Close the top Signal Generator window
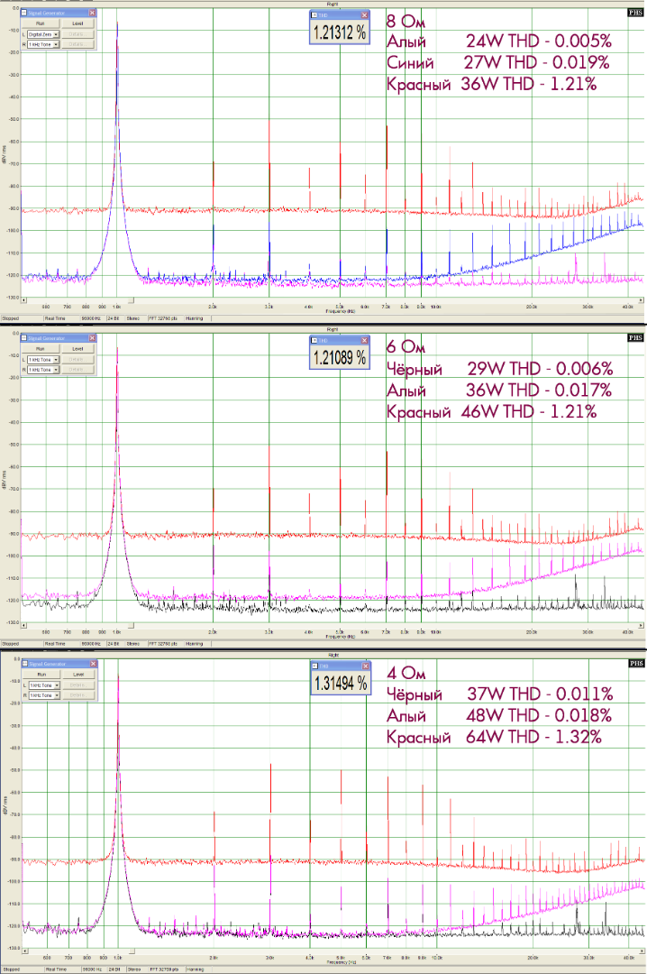 (x=93, y=14)
